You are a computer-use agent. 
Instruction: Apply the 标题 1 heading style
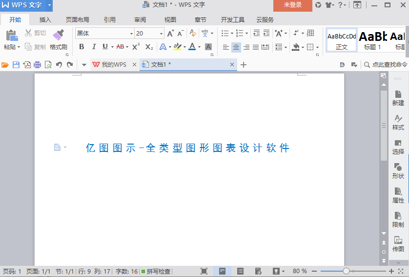click(372, 40)
